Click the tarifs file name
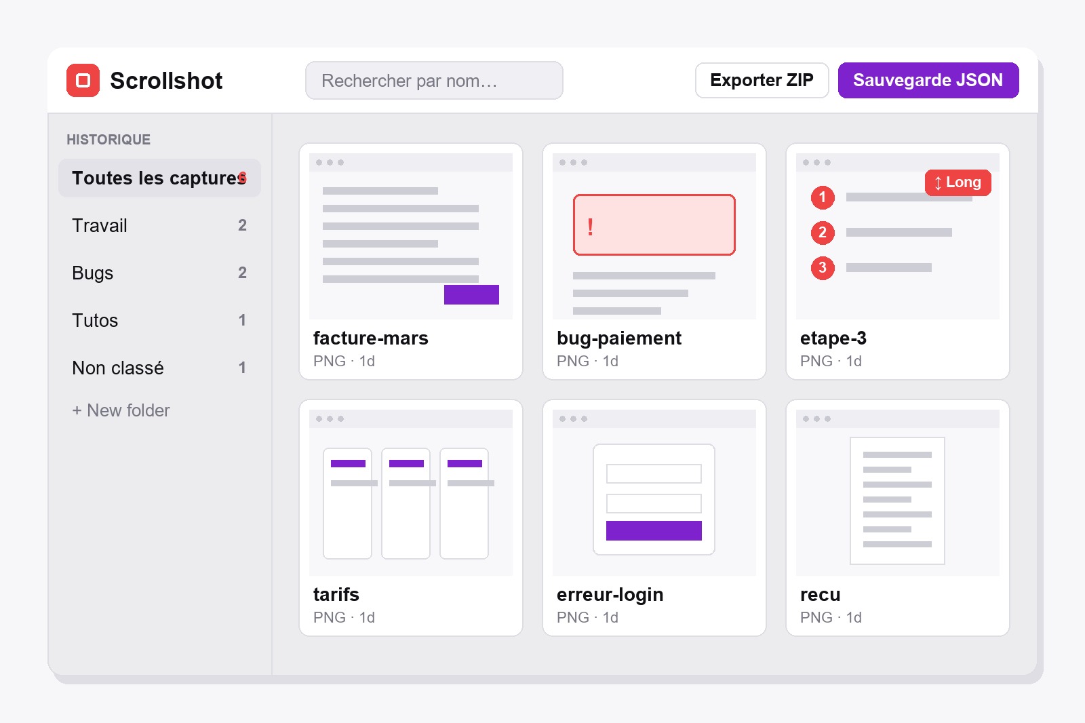The height and width of the screenshot is (723, 1085). (336, 594)
